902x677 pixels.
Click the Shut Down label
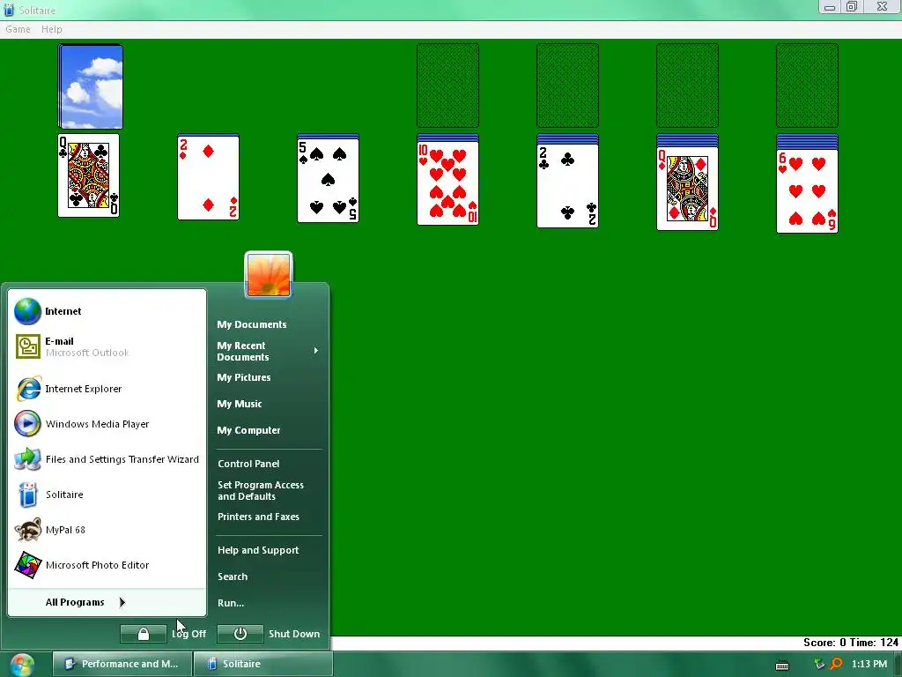294,634
